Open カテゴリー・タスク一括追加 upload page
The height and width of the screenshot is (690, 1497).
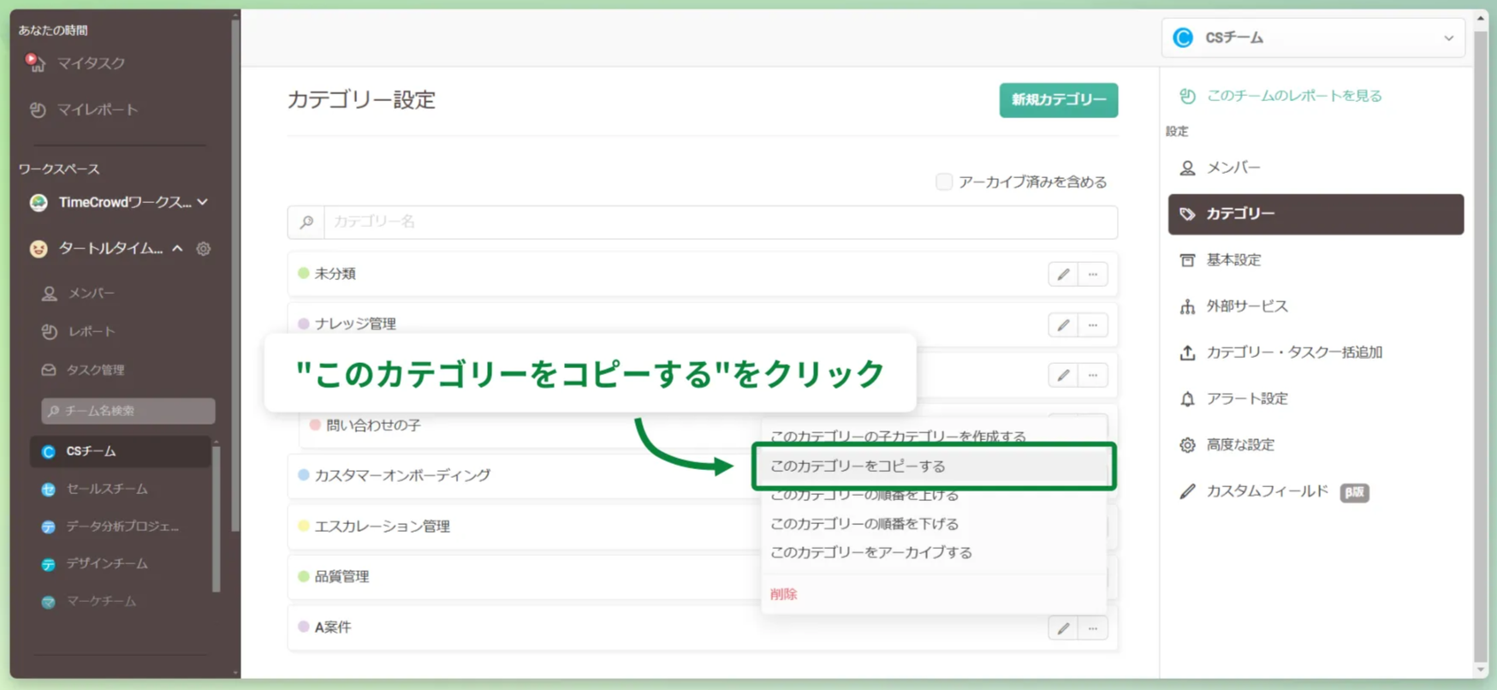click(1293, 353)
